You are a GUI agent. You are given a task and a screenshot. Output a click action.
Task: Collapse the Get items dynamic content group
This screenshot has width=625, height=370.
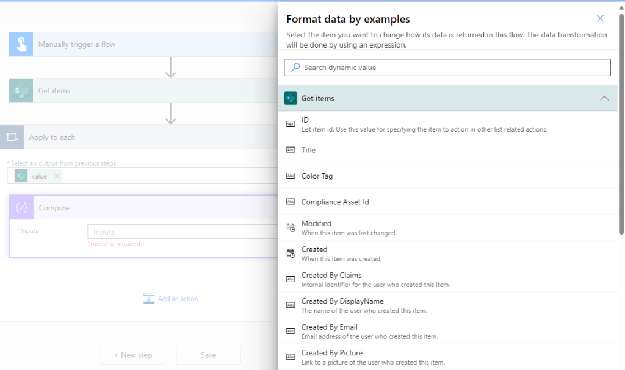pyautogui.click(x=604, y=98)
